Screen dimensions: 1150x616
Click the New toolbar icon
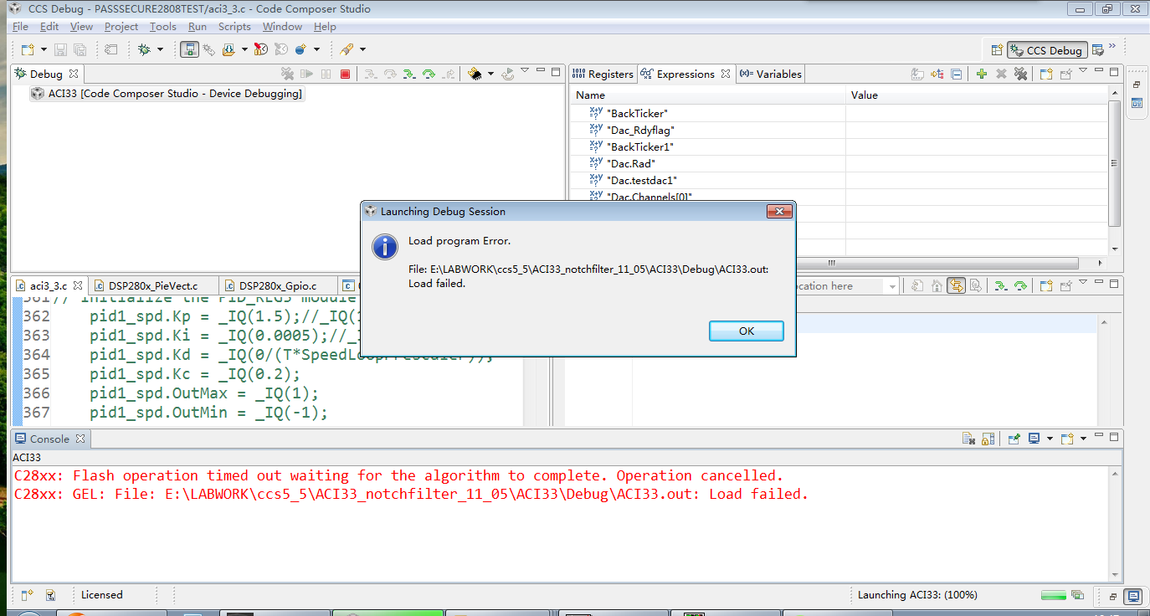pos(27,49)
